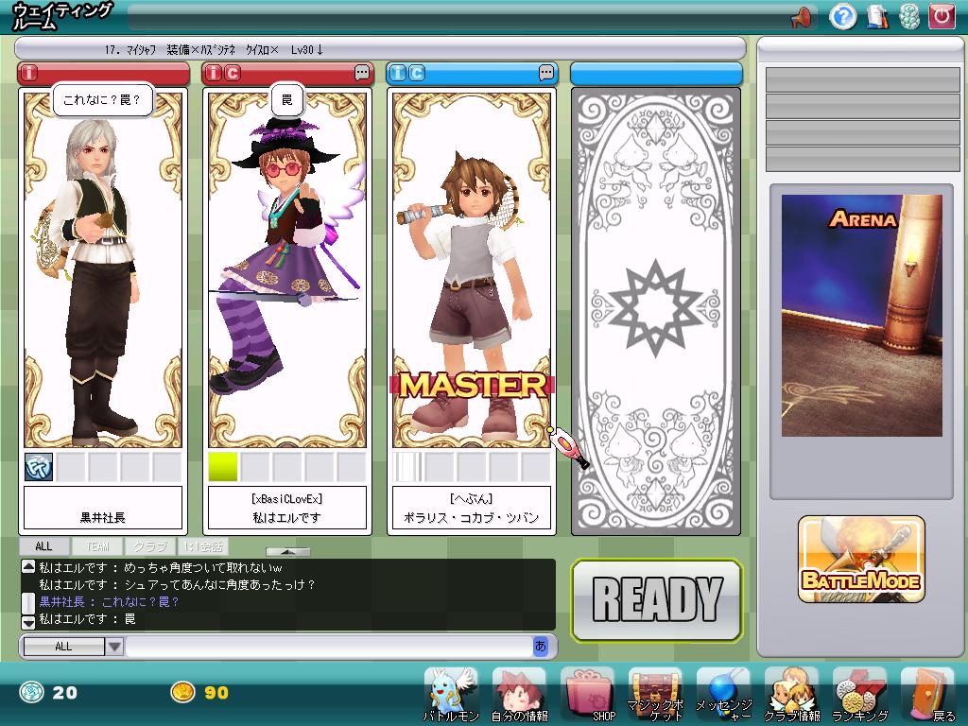Switch to the TEAM chat tab

pos(97,546)
